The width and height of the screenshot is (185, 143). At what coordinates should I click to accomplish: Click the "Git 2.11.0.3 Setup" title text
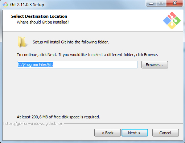coord(27,5)
